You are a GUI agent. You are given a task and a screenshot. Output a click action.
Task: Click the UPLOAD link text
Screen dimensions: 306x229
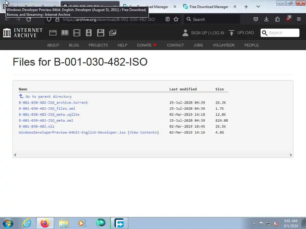pyautogui.click(x=246, y=33)
